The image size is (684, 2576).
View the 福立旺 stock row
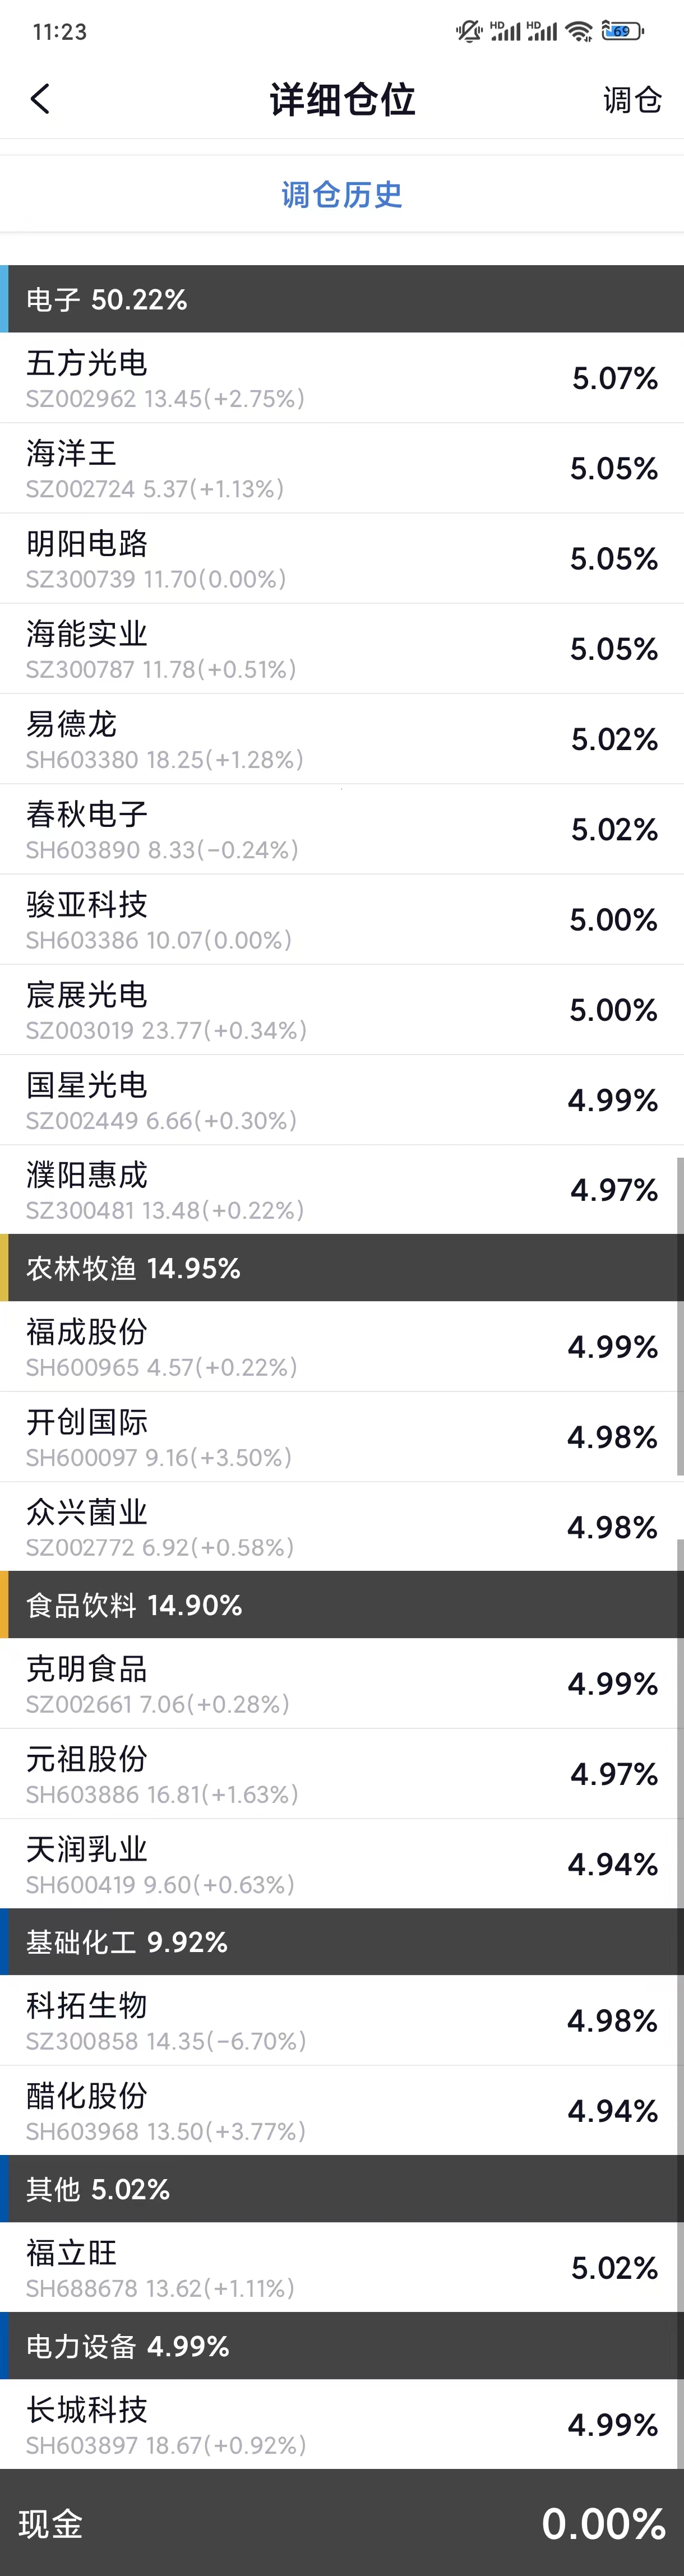coord(342,2267)
